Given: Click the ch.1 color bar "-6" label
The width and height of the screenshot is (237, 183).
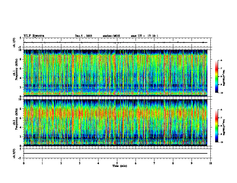Looking at the screenshot, I should [221, 60].
